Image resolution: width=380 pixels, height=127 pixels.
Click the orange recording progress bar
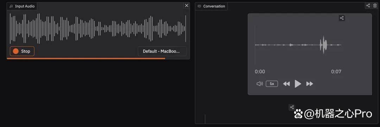86,59
